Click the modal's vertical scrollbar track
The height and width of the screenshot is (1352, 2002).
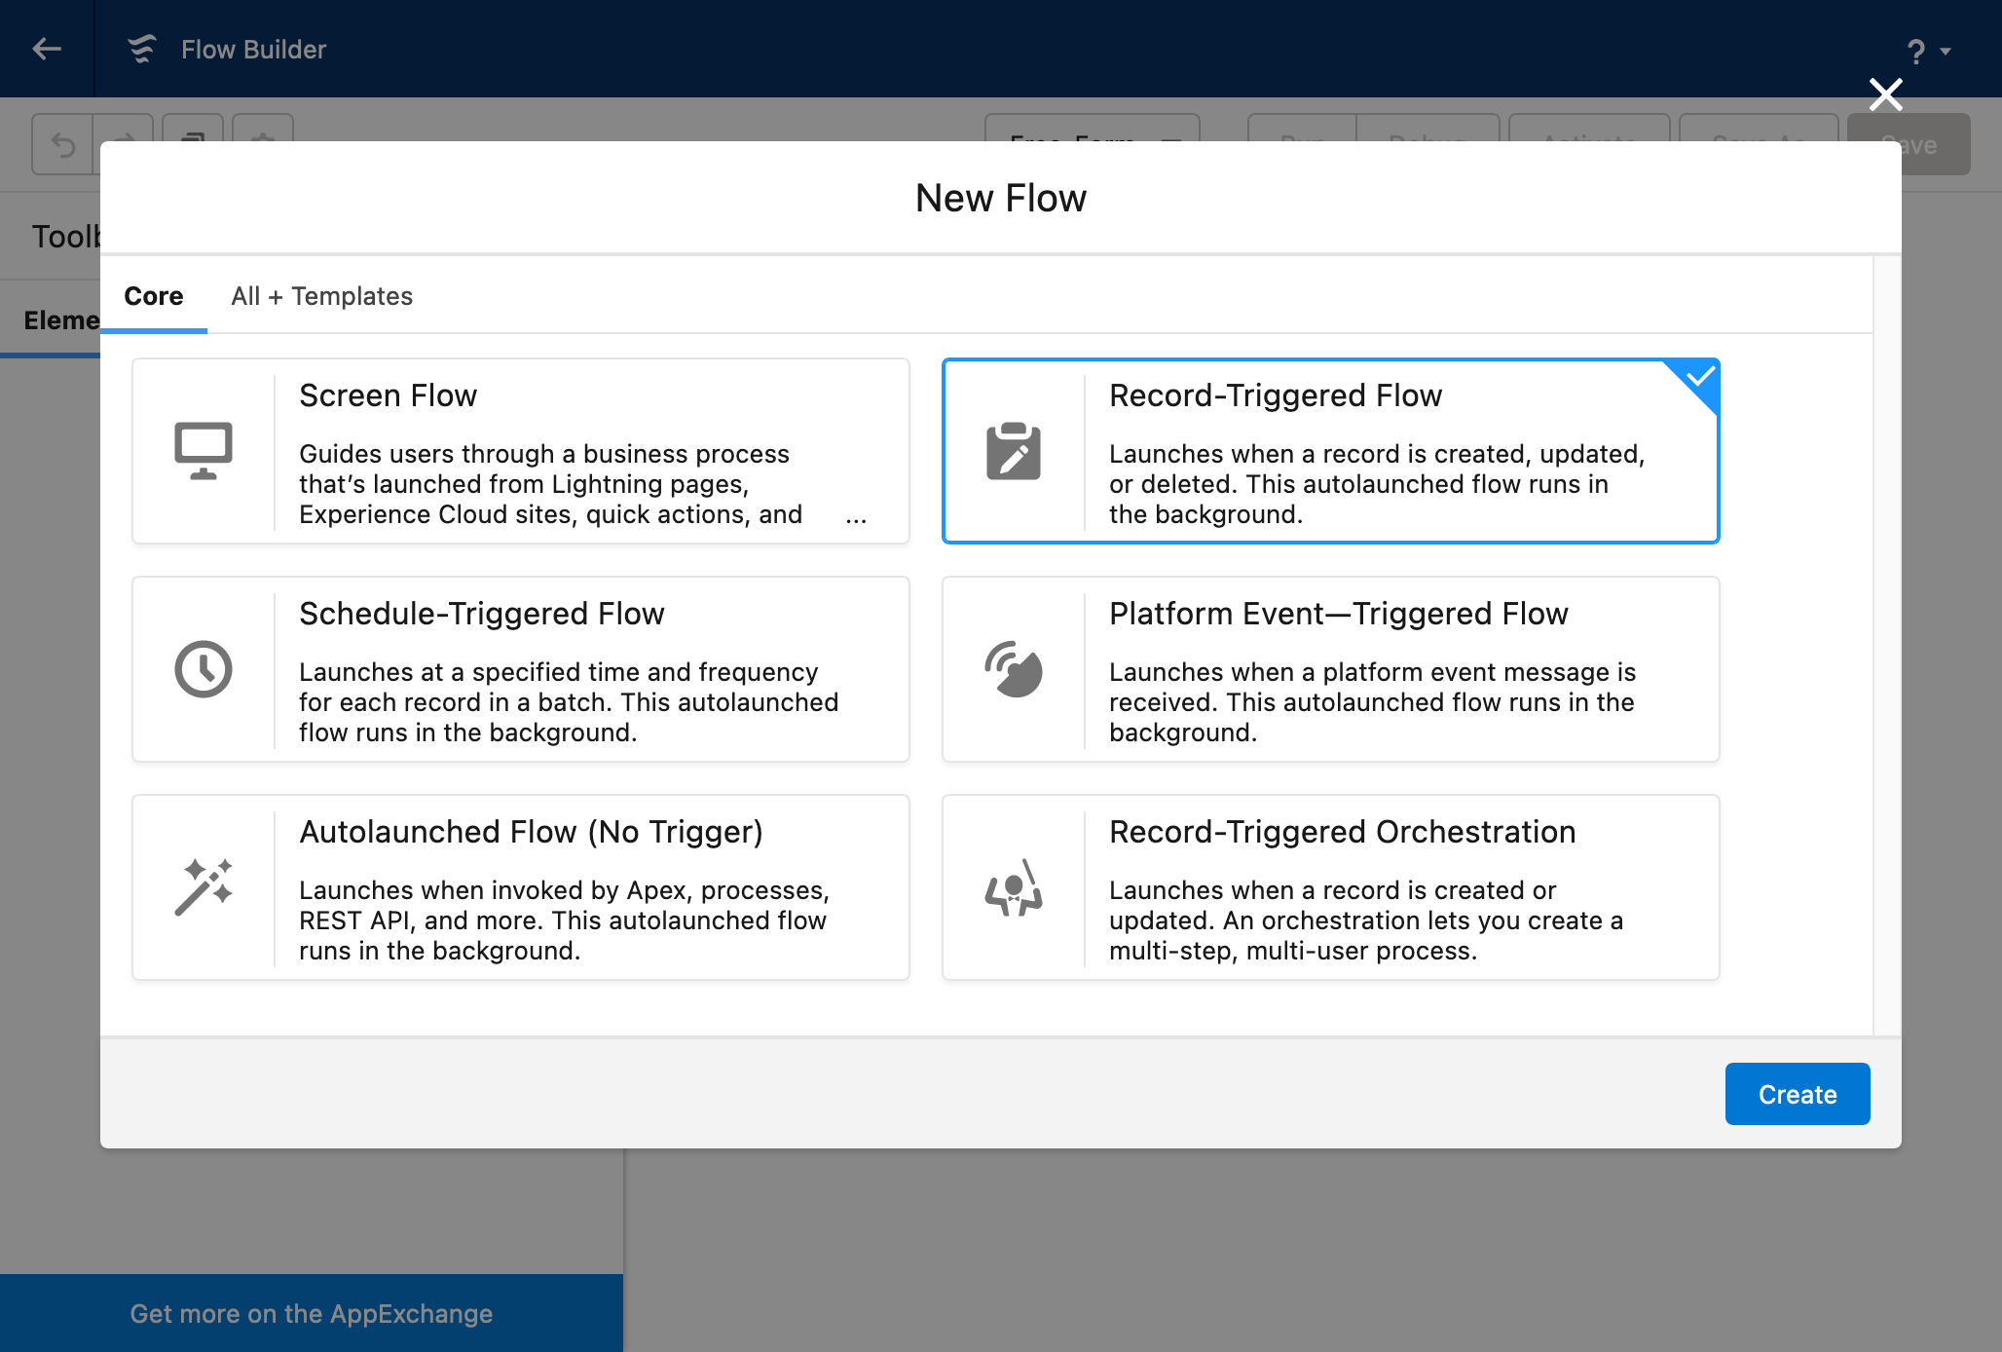[x=1886, y=643]
